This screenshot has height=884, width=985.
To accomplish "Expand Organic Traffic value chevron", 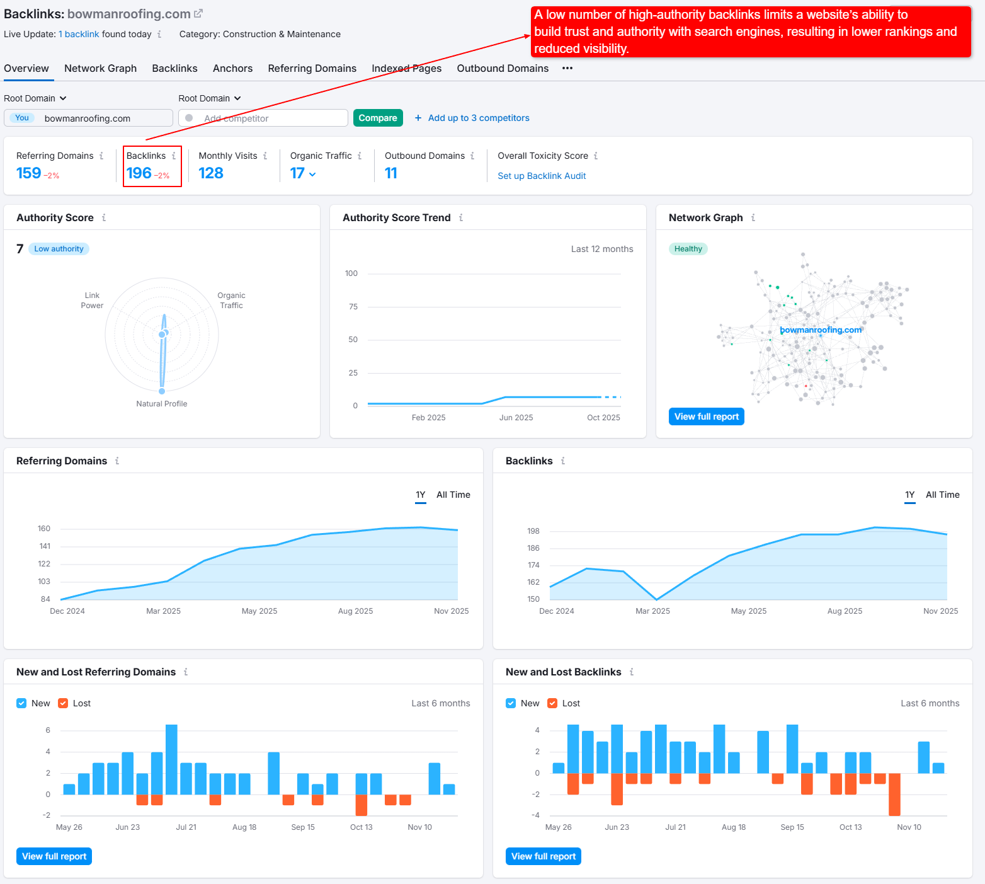I will (x=312, y=175).
